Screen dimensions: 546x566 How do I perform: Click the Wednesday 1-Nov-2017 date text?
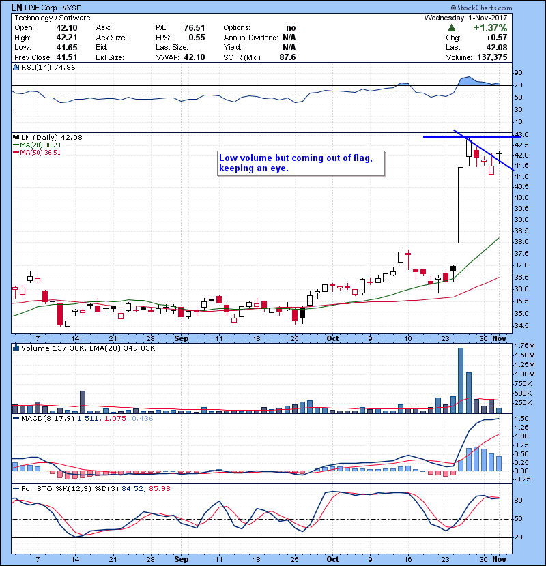pyautogui.click(x=465, y=18)
